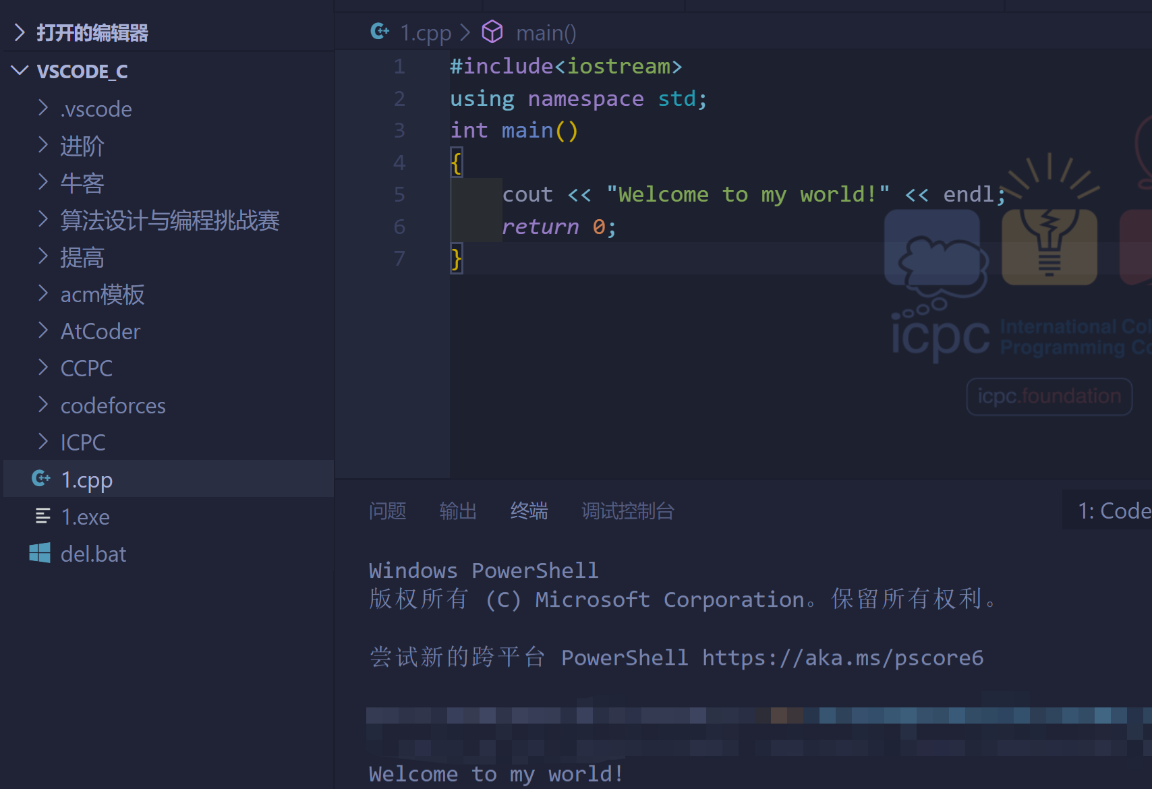Click the 1.cpp breadcrumb segment
This screenshot has height=789, width=1152.
click(426, 33)
